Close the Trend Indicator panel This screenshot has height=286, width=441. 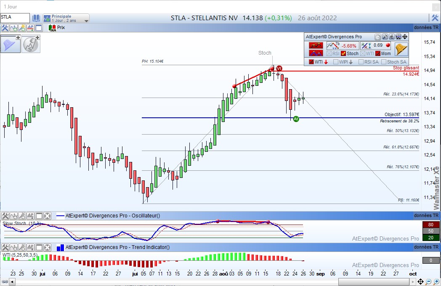click(x=47, y=247)
